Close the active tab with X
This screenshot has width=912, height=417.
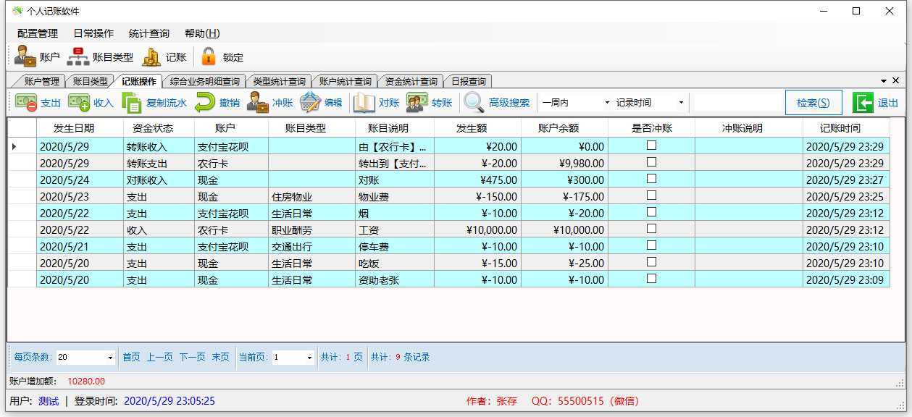[x=895, y=81]
